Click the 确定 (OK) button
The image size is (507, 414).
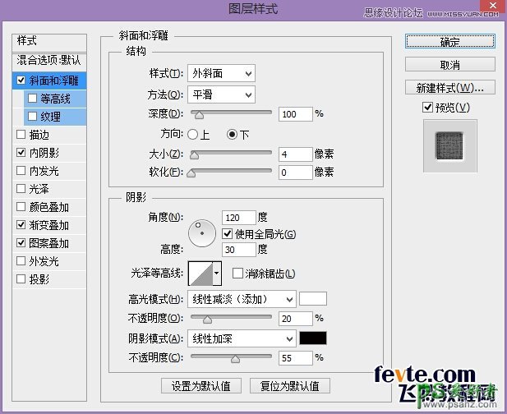[449, 41]
